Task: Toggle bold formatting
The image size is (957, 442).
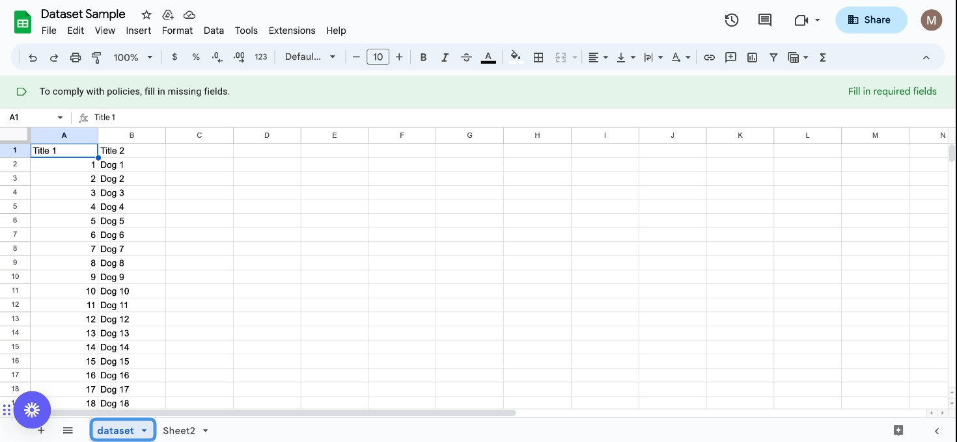Action: click(x=423, y=57)
